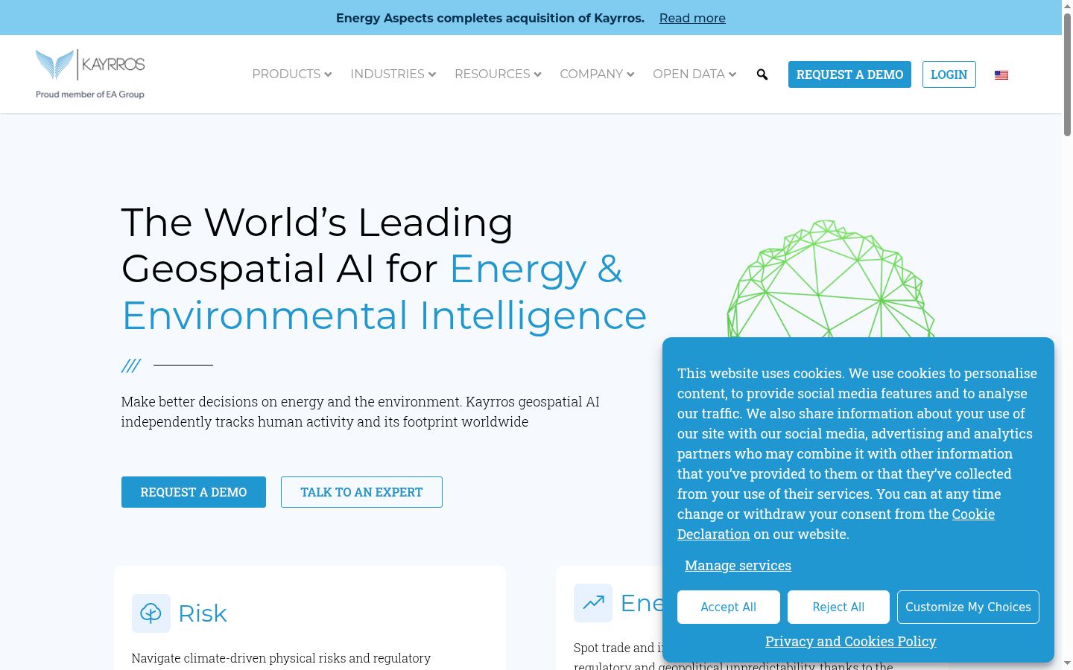
Task: Click Request a Demo in the header
Action: click(849, 74)
